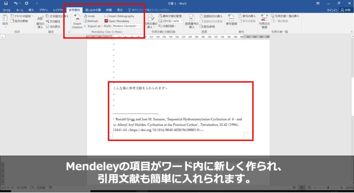Click 資料文献の管理 manage sources
Viewport: 354px width, 193px height.
click(x=170, y=16)
